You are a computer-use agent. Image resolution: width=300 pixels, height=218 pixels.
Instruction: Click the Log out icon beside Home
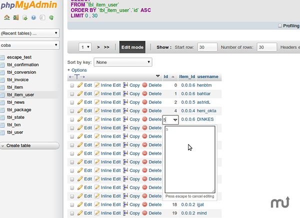15,17
